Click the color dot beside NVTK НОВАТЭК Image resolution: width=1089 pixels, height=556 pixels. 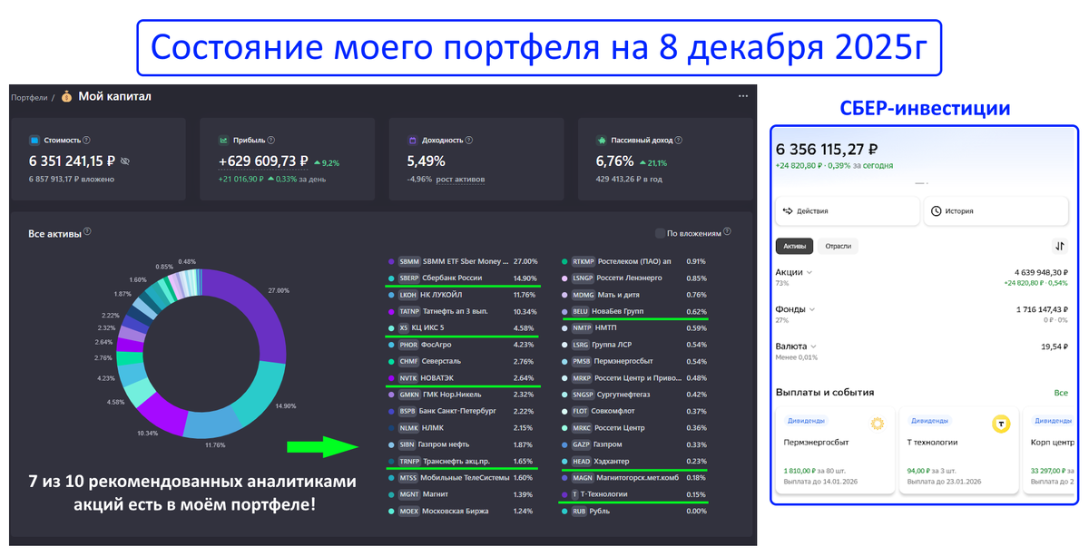pos(391,378)
